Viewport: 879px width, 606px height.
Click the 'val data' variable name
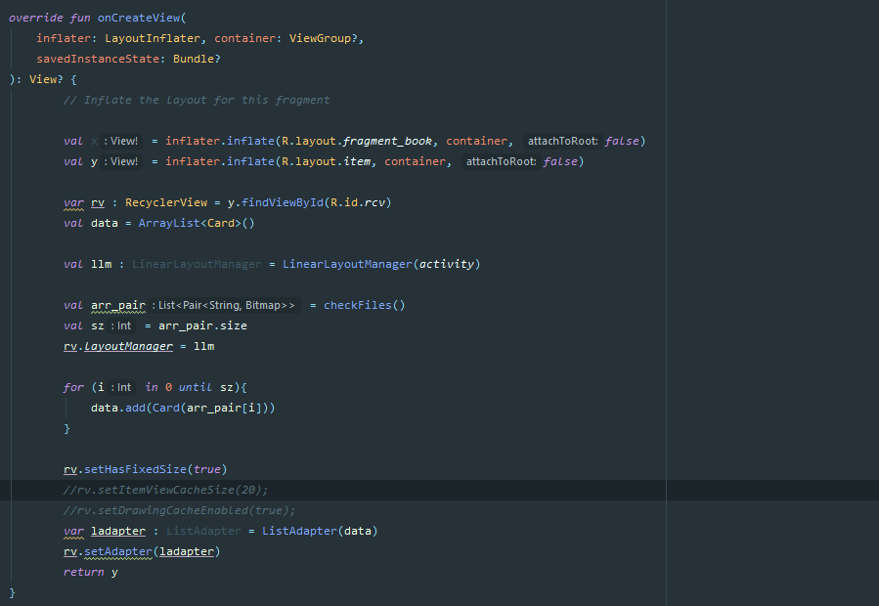[105, 223]
